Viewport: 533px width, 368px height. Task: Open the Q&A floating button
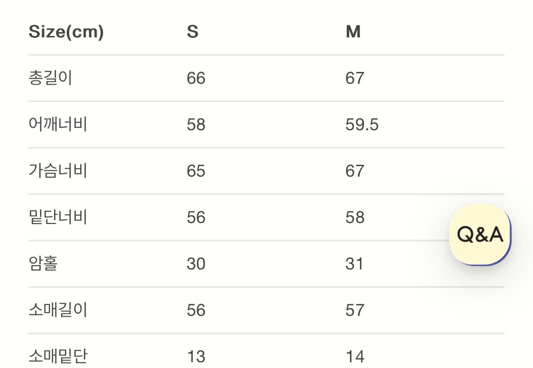(x=480, y=234)
